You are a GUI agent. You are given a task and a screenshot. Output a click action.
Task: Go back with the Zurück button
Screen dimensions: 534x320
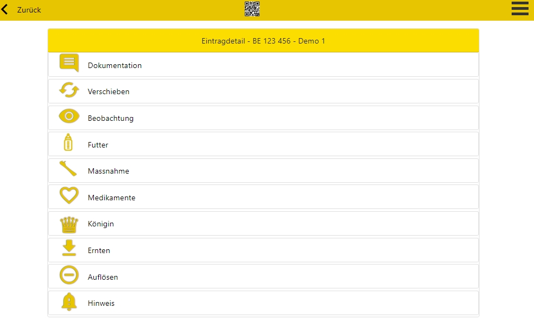(x=29, y=10)
